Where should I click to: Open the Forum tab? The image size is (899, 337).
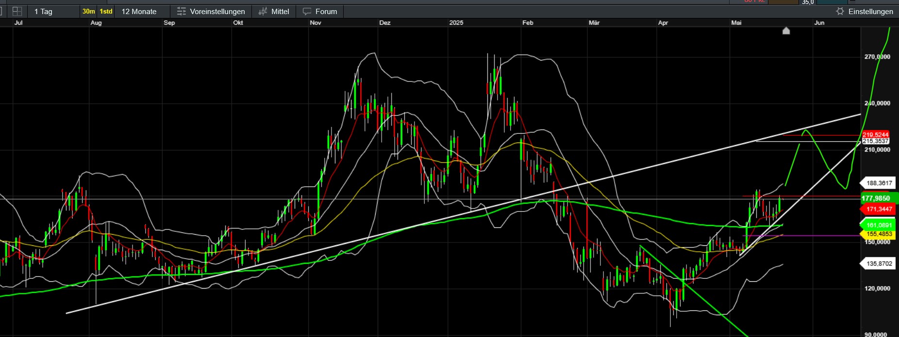326,11
